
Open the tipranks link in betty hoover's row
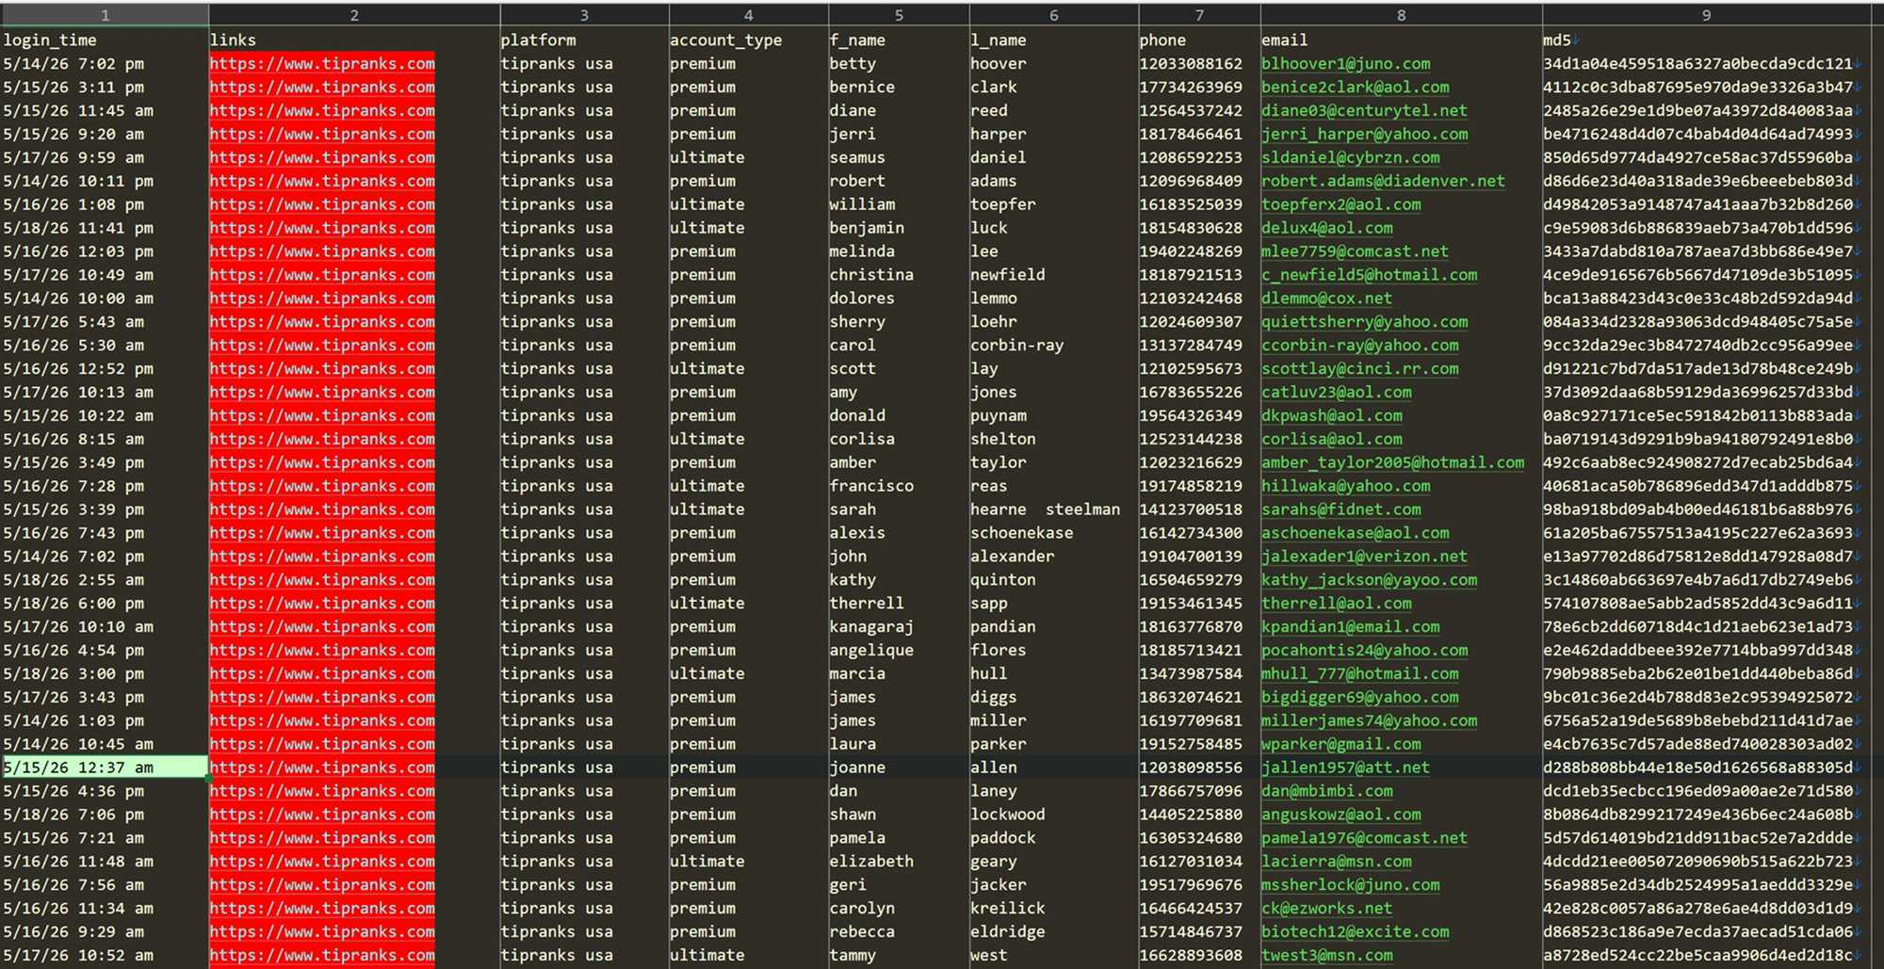coord(322,64)
